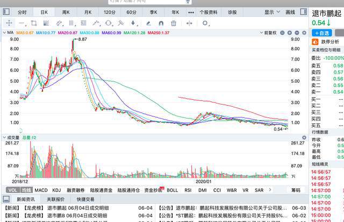Select the rectangle drawing tool
The height and width of the screenshot is (222, 344).
tap(34, 23)
